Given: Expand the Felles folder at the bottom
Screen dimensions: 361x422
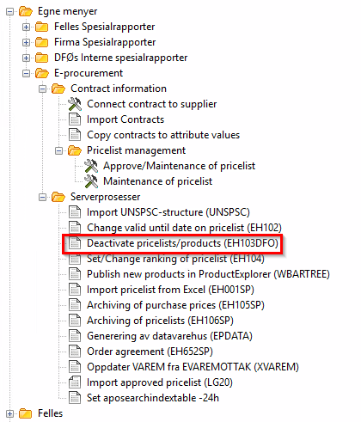Looking at the screenshot, I should 9,414.
